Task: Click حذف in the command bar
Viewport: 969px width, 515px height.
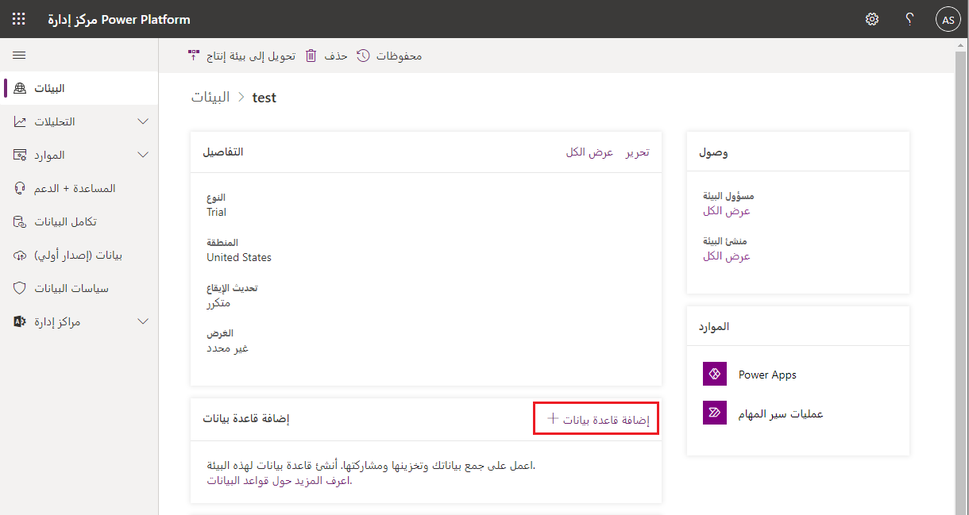Action: coord(326,56)
